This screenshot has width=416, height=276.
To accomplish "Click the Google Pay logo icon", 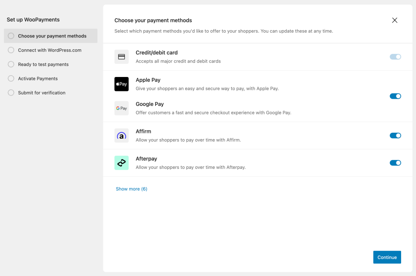I will pos(122,108).
